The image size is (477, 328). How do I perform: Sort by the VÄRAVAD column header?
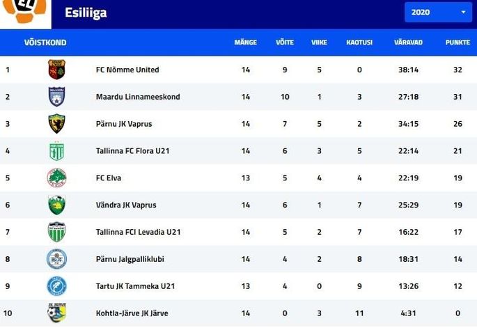[x=408, y=42]
